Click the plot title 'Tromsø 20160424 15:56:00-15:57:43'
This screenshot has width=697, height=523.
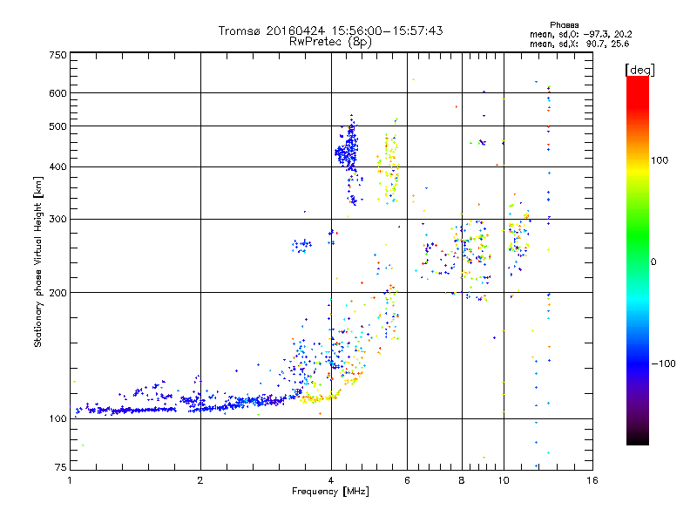point(330,31)
